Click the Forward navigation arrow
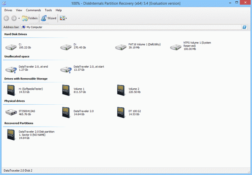The image size is (252, 175). [14, 18]
